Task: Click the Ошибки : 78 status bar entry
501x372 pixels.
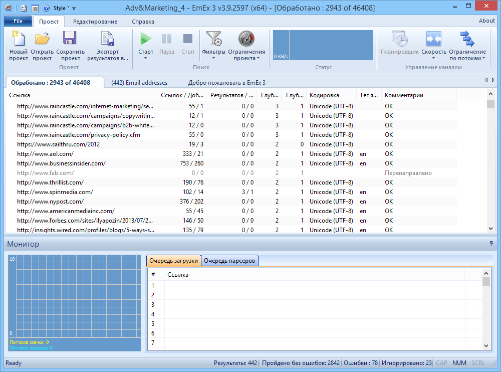Action: click(361, 362)
